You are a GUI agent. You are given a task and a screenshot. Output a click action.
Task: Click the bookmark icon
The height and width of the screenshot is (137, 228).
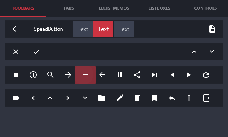tap(154, 98)
